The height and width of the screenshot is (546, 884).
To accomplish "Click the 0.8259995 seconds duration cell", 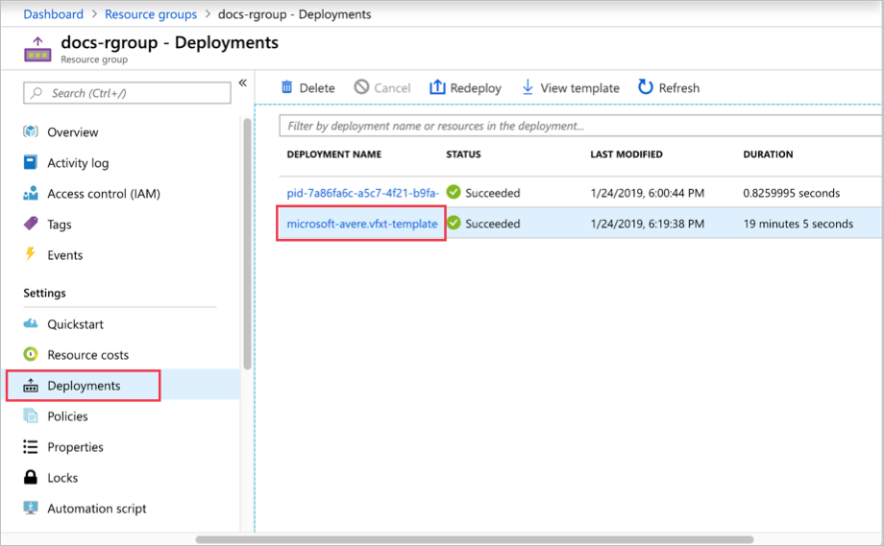I will pos(792,193).
